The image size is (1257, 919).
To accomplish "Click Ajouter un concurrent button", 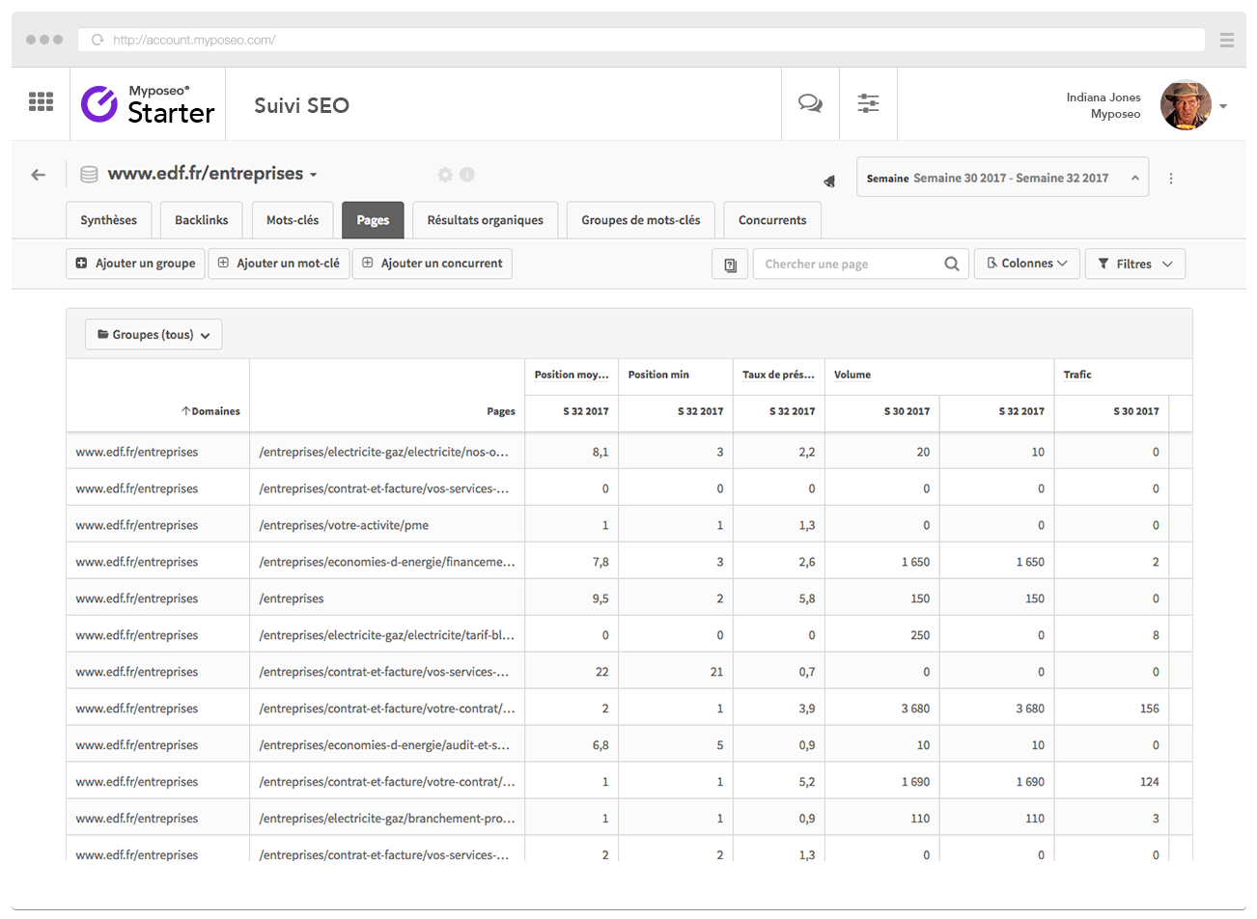I will (x=433, y=264).
